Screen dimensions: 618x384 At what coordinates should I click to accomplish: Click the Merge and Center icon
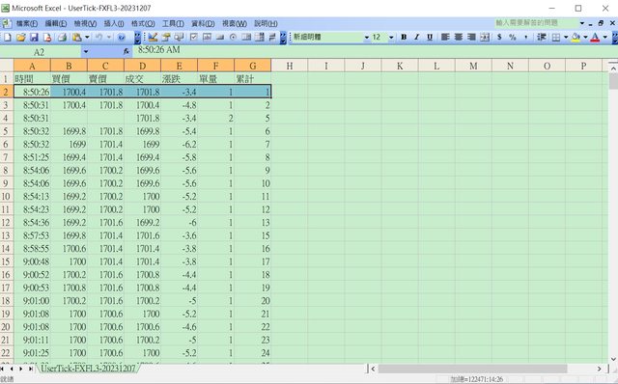coord(485,37)
